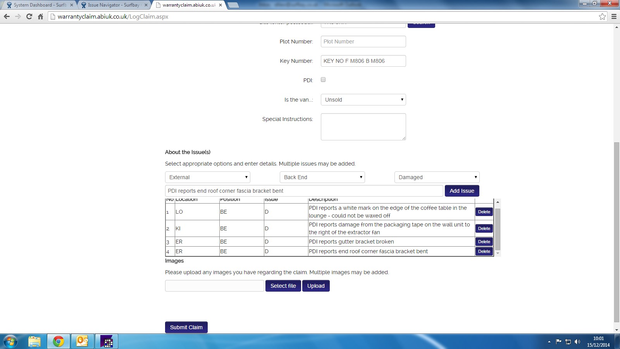This screenshot has width=620, height=349.
Task: Show the taskbar clock and date
Action: coord(598,342)
